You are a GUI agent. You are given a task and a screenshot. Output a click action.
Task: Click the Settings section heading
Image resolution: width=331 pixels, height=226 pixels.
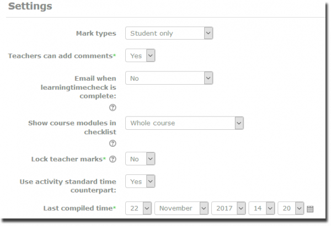pos(31,7)
